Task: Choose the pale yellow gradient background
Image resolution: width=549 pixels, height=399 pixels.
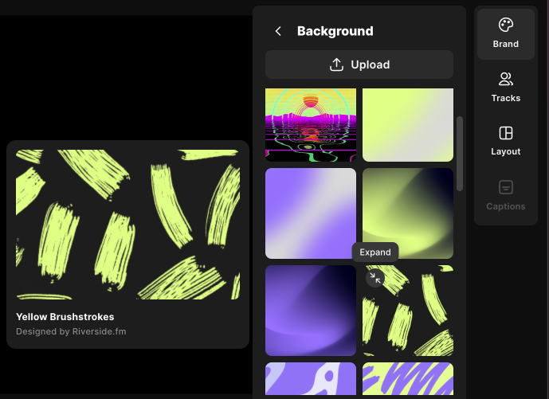Action: 408,124
